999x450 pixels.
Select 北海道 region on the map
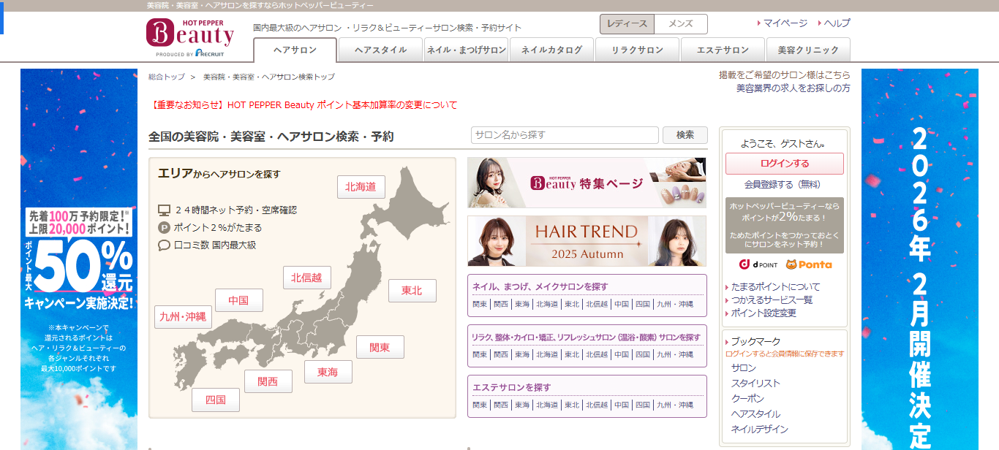[x=361, y=187]
